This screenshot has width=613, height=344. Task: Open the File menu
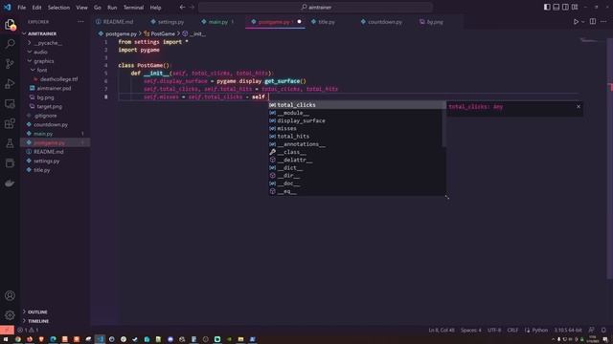[x=21, y=8]
